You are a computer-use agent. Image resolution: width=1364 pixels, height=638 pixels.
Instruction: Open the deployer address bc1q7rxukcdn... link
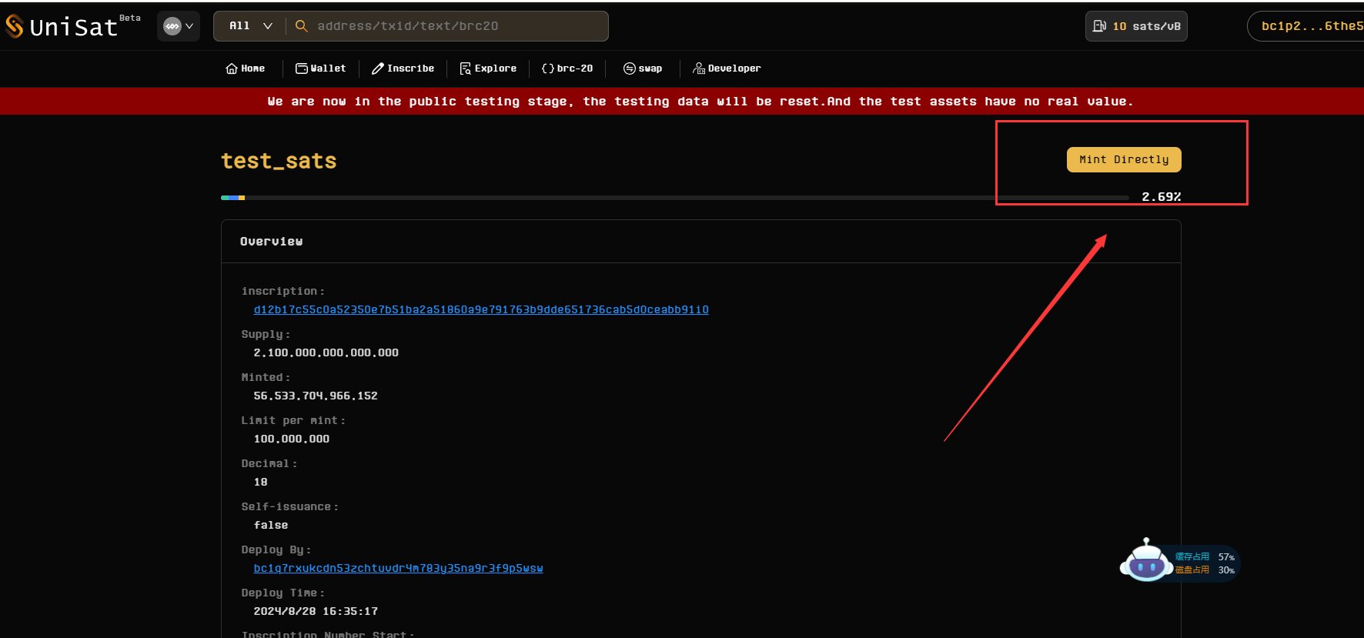point(398,568)
